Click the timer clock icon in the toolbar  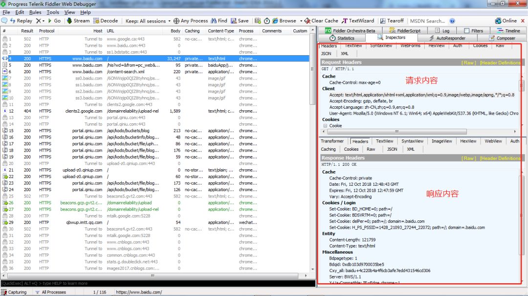[x=267, y=21]
